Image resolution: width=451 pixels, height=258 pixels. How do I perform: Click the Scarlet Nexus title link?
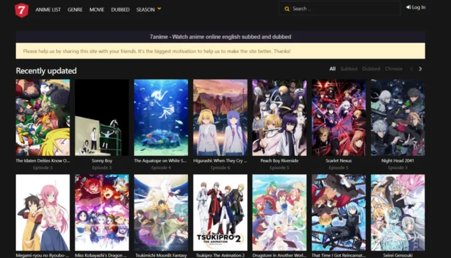(338, 161)
